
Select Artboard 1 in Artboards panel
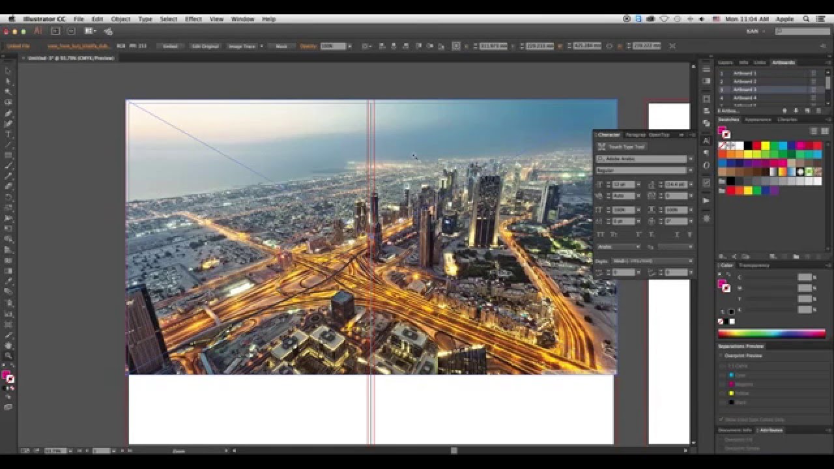click(x=766, y=74)
